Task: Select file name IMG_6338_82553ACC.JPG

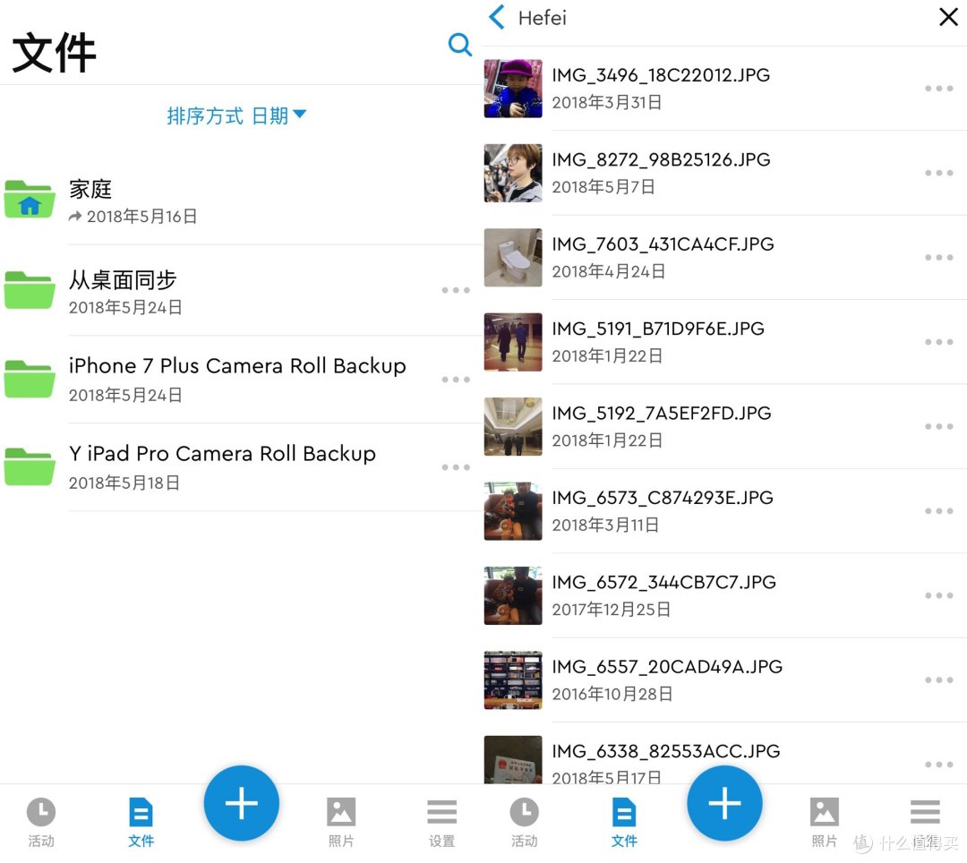Action: point(666,751)
